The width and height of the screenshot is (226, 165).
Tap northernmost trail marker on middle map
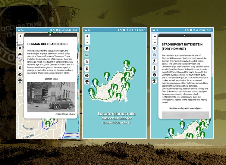[x=127, y=64]
